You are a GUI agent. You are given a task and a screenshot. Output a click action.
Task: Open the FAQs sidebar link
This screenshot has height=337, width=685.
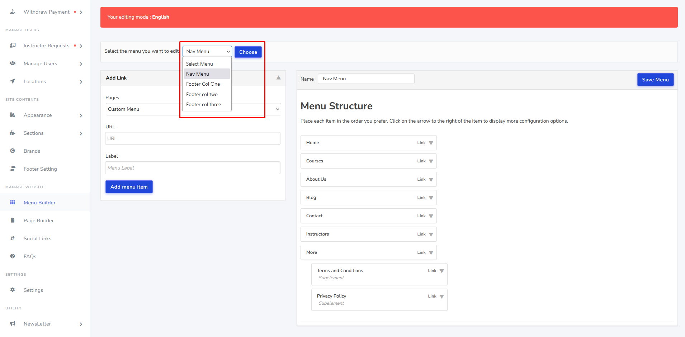[x=30, y=256]
